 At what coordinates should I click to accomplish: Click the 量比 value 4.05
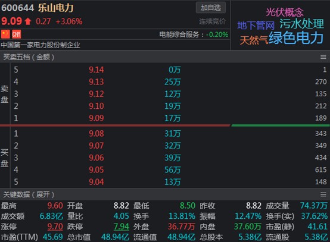(122, 216)
